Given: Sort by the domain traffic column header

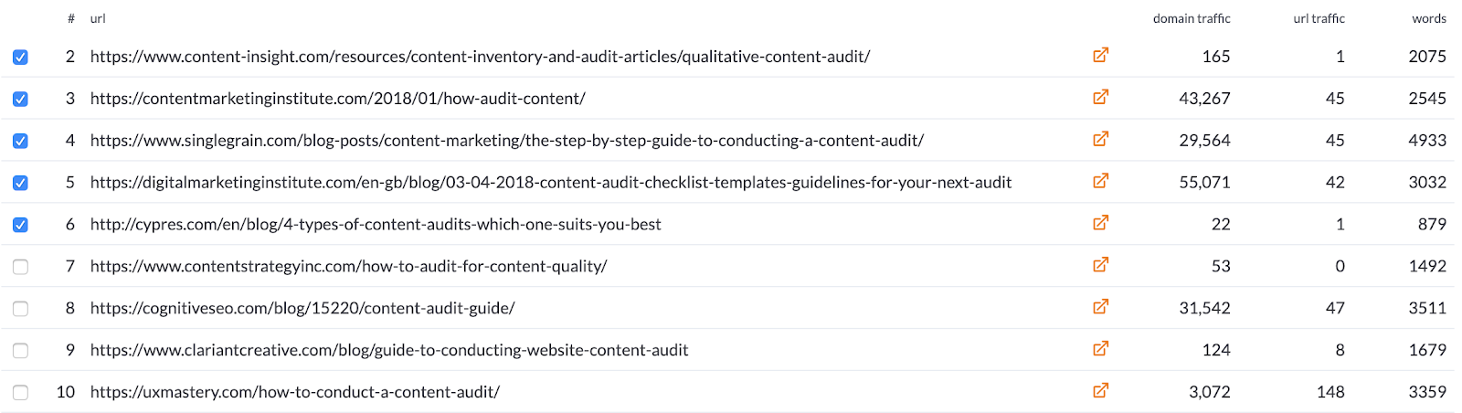Looking at the screenshot, I should click(x=1191, y=18).
